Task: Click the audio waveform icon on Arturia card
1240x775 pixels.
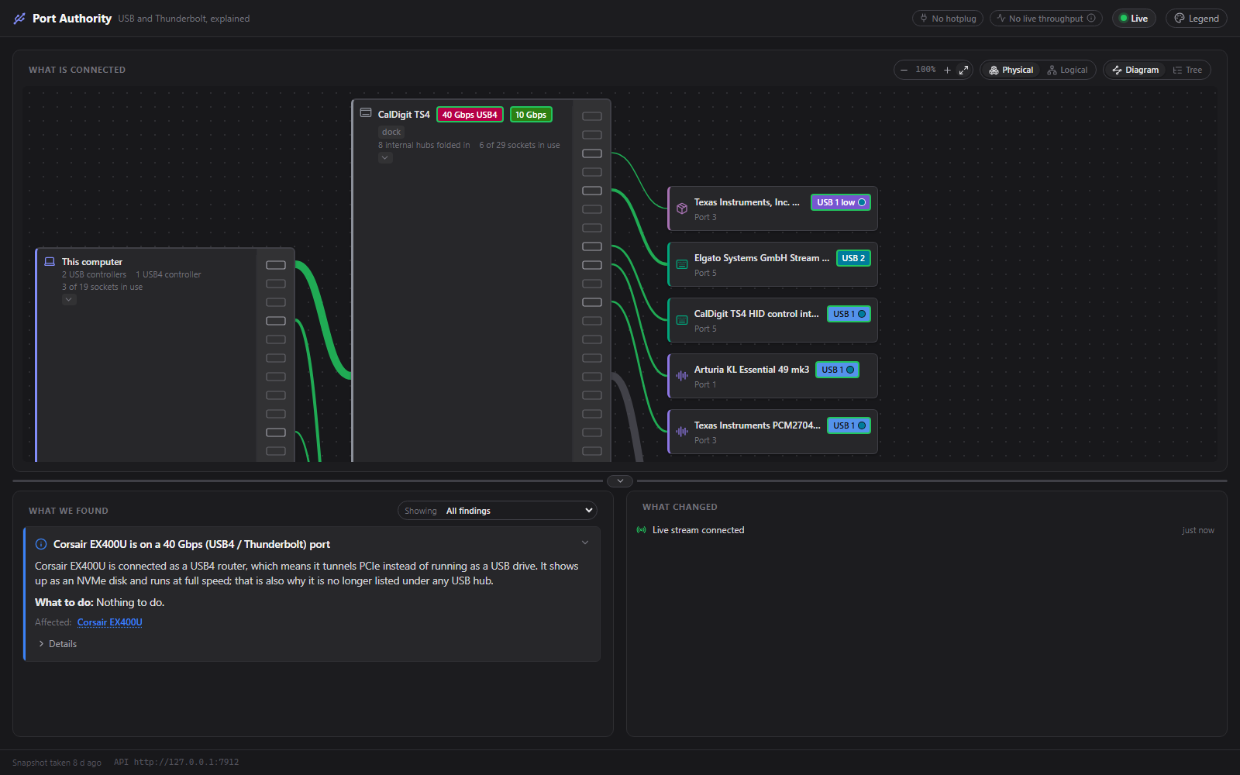Action: click(682, 376)
